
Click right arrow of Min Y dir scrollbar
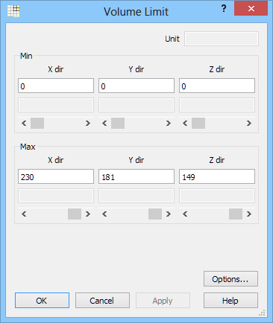click(169, 124)
